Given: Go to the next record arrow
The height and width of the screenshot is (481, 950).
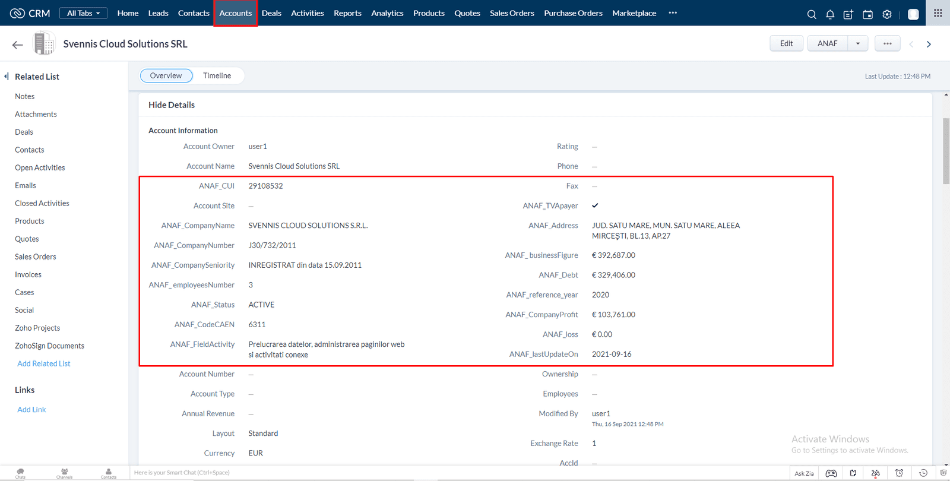Looking at the screenshot, I should click(x=929, y=44).
